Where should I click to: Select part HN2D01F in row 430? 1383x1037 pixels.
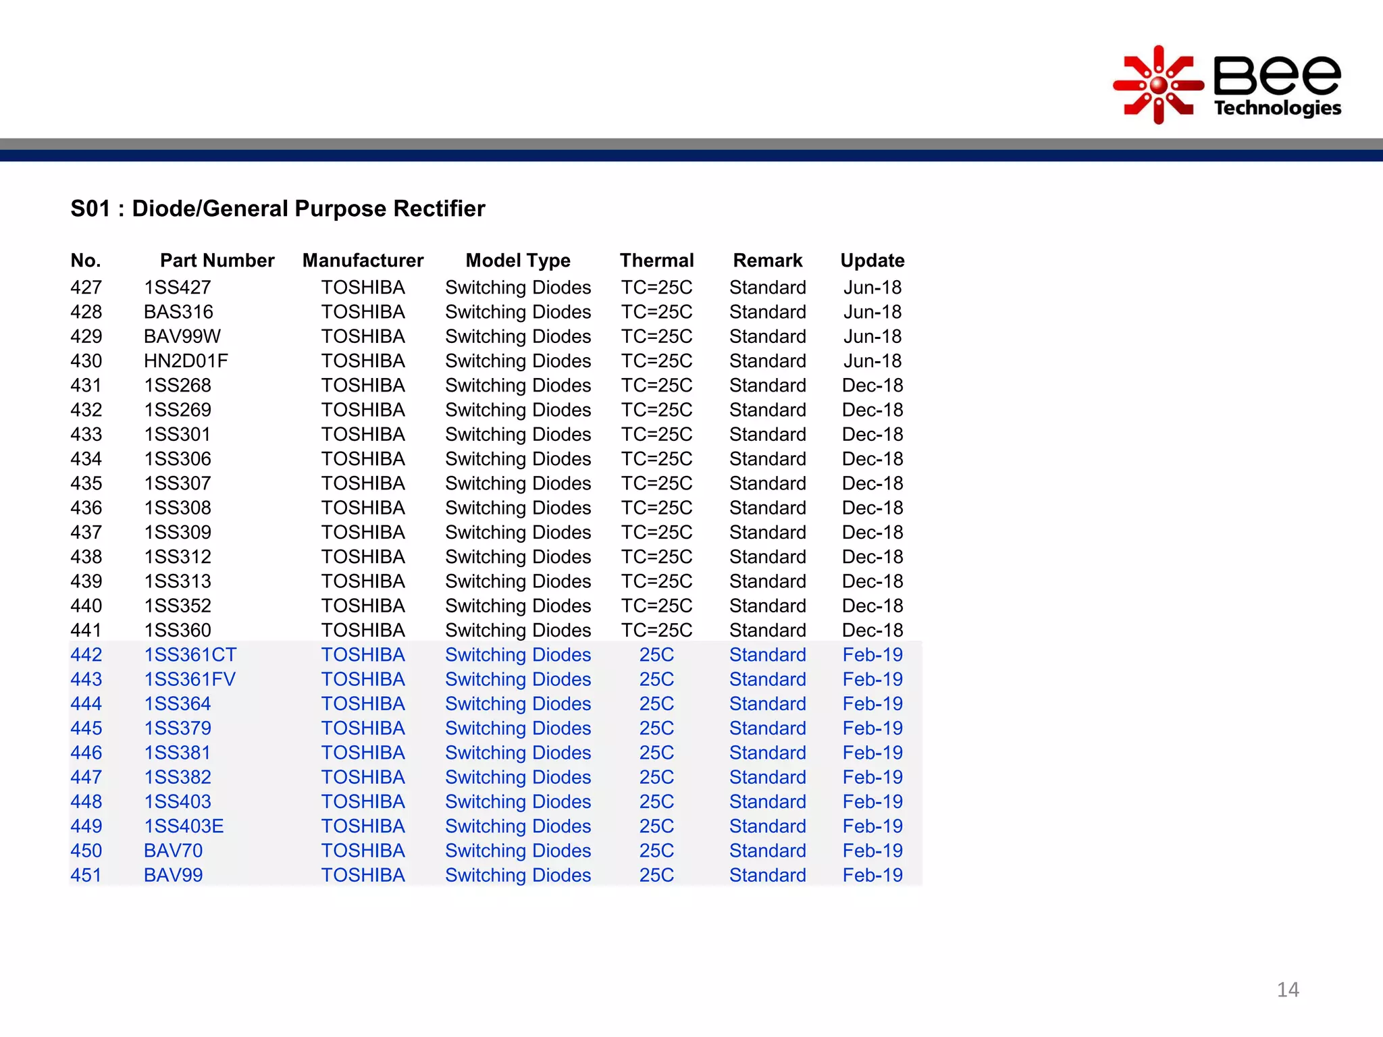186,361
